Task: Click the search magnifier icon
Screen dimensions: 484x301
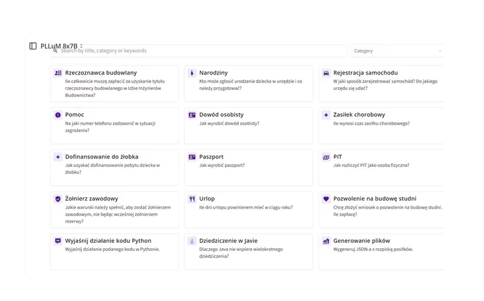Action: [x=56, y=51]
